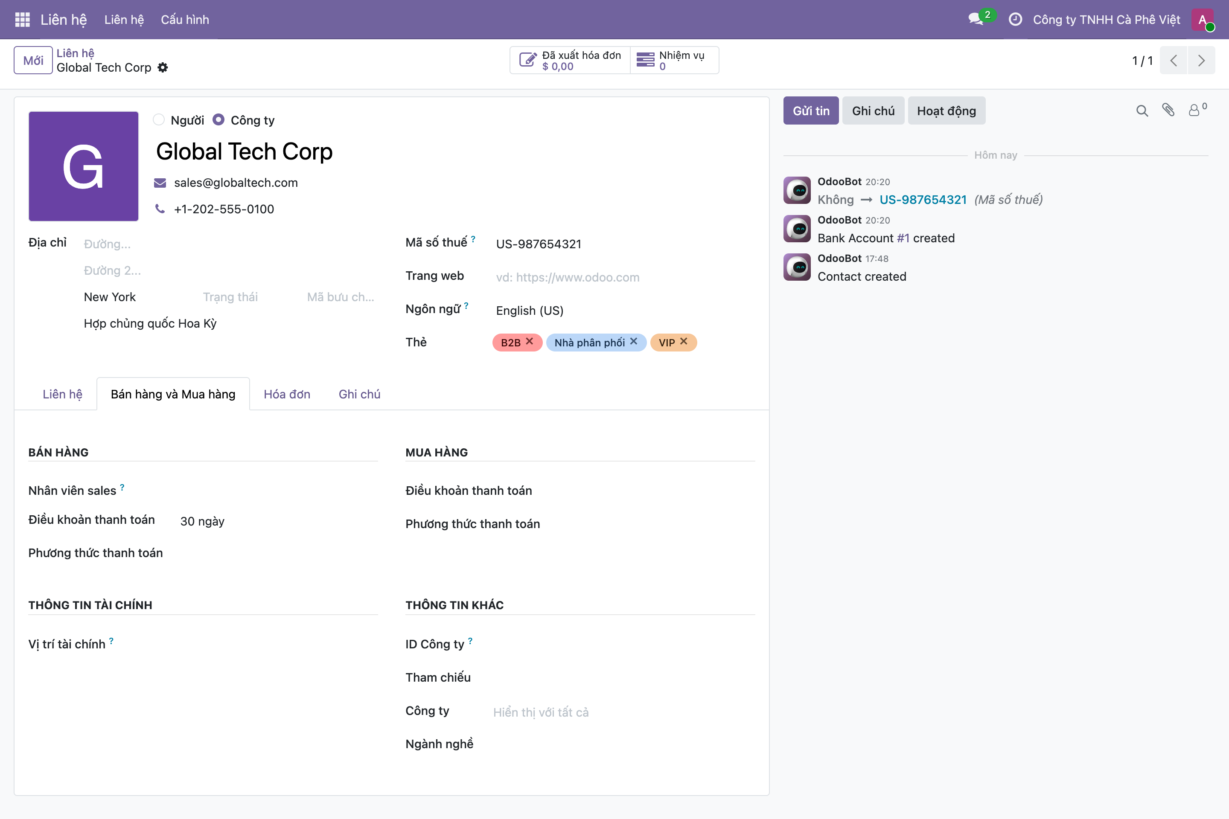Show help for Mã số thuế
Image resolution: width=1229 pixels, height=819 pixels.
click(473, 239)
